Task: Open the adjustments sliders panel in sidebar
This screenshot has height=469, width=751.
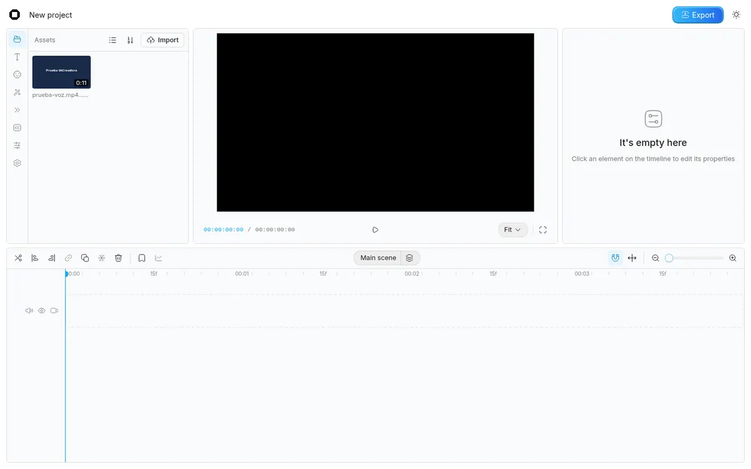Action: (18, 145)
